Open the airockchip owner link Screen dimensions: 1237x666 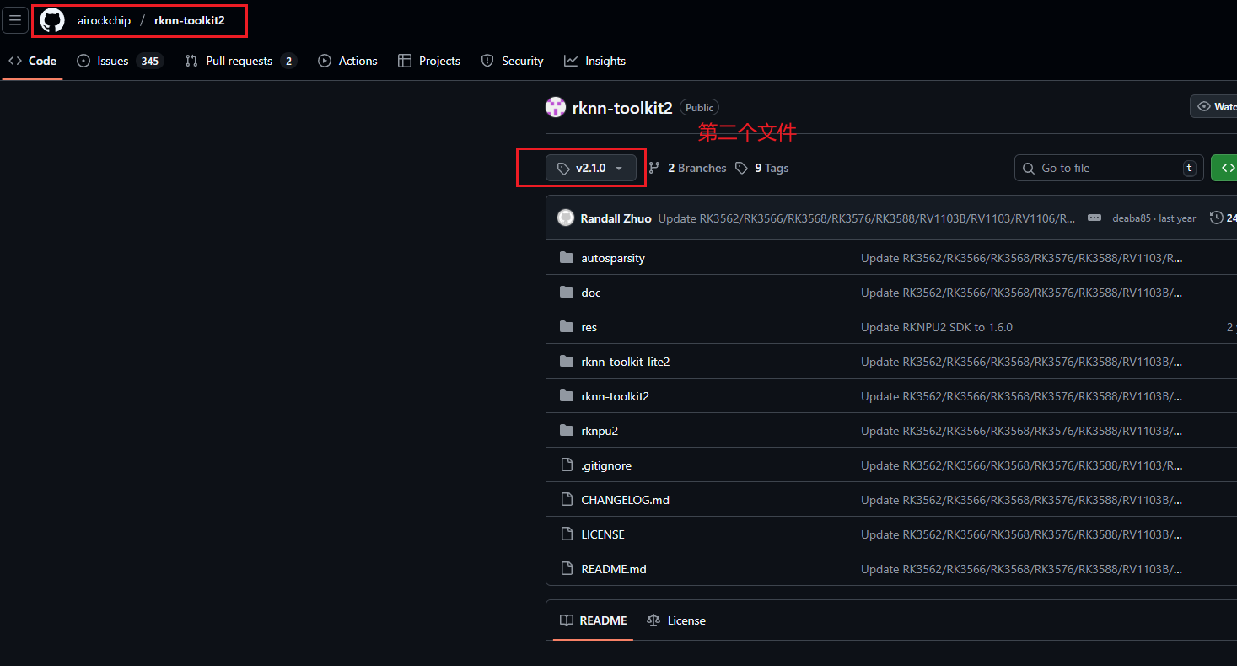coord(104,20)
